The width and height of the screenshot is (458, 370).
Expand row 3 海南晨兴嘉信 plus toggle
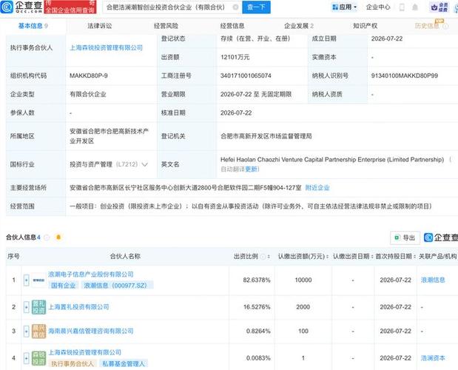coord(27,332)
